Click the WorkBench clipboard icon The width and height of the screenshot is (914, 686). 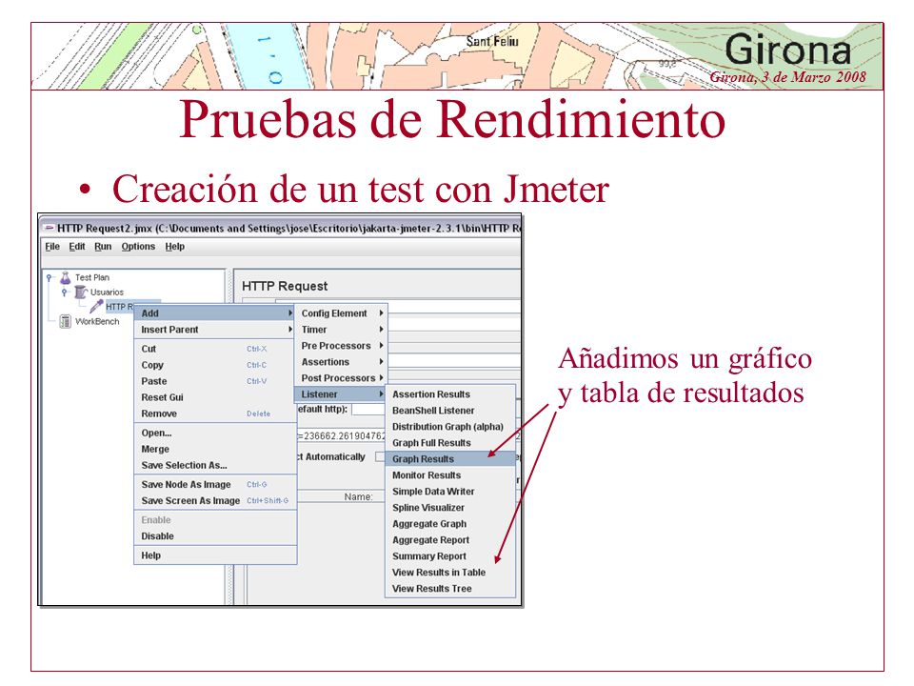point(66,321)
